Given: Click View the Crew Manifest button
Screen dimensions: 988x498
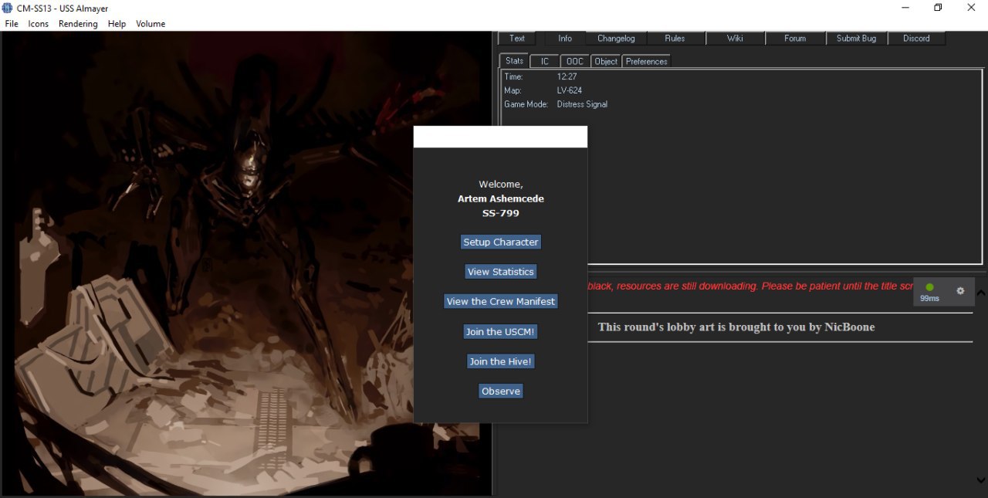Looking at the screenshot, I should click(501, 301).
